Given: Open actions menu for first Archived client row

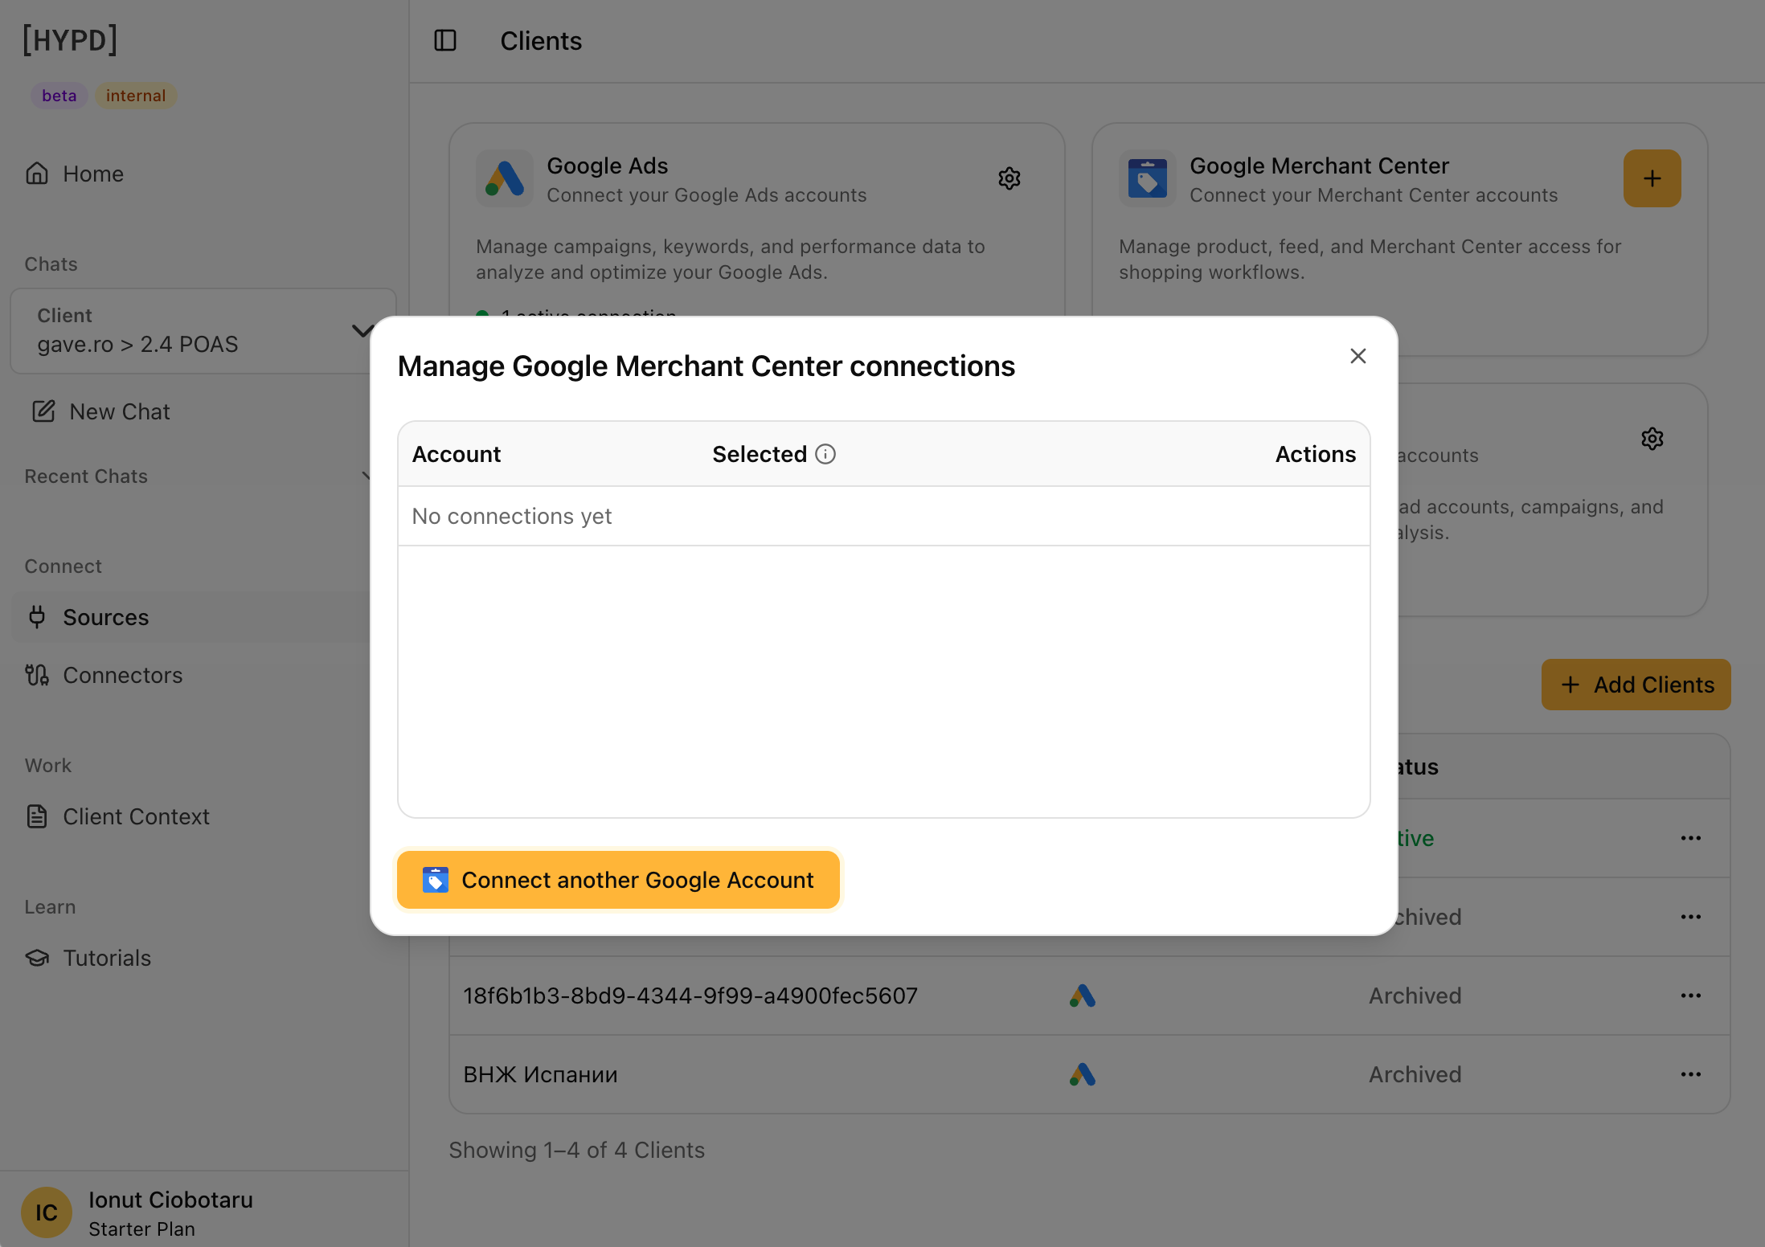Looking at the screenshot, I should click(x=1691, y=917).
